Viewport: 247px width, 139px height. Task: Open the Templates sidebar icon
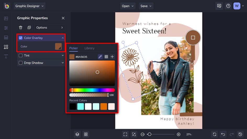6,37
